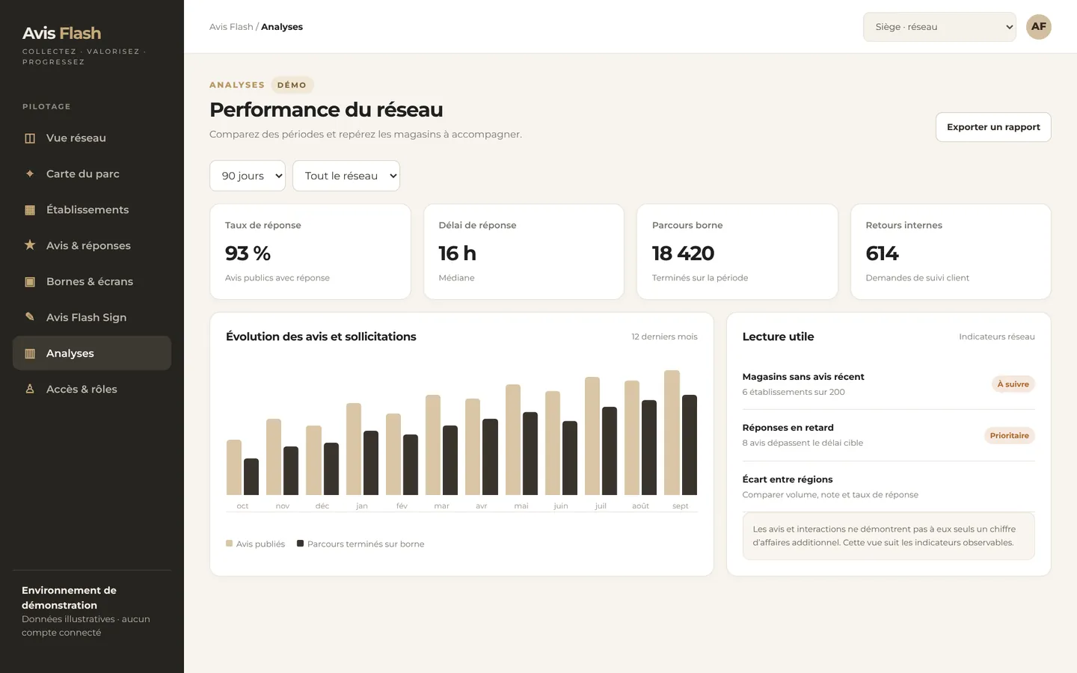Select the Analyses menu item

click(x=92, y=354)
